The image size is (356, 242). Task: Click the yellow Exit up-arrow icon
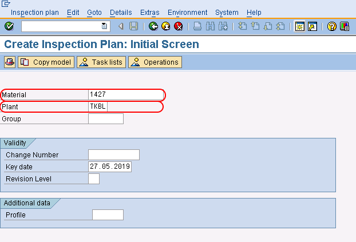166,26
